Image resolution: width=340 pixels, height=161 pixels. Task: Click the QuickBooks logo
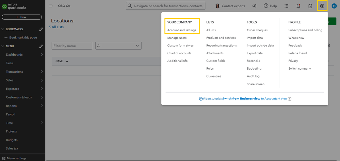(x=14, y=6)
